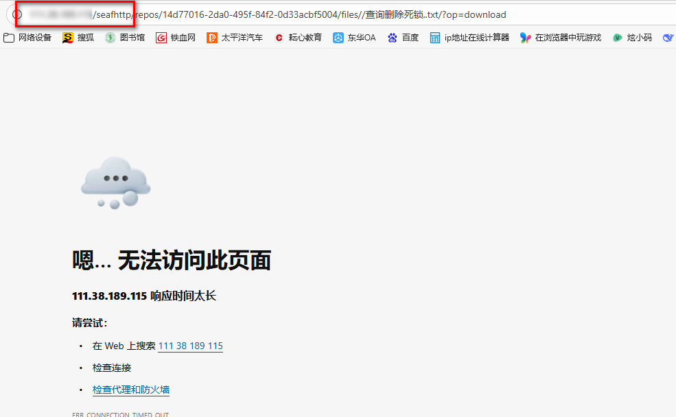Open the 搜狐 bookmark
Image resolution: width=676 pixels, height=417 pixels.
click(78, 38)
